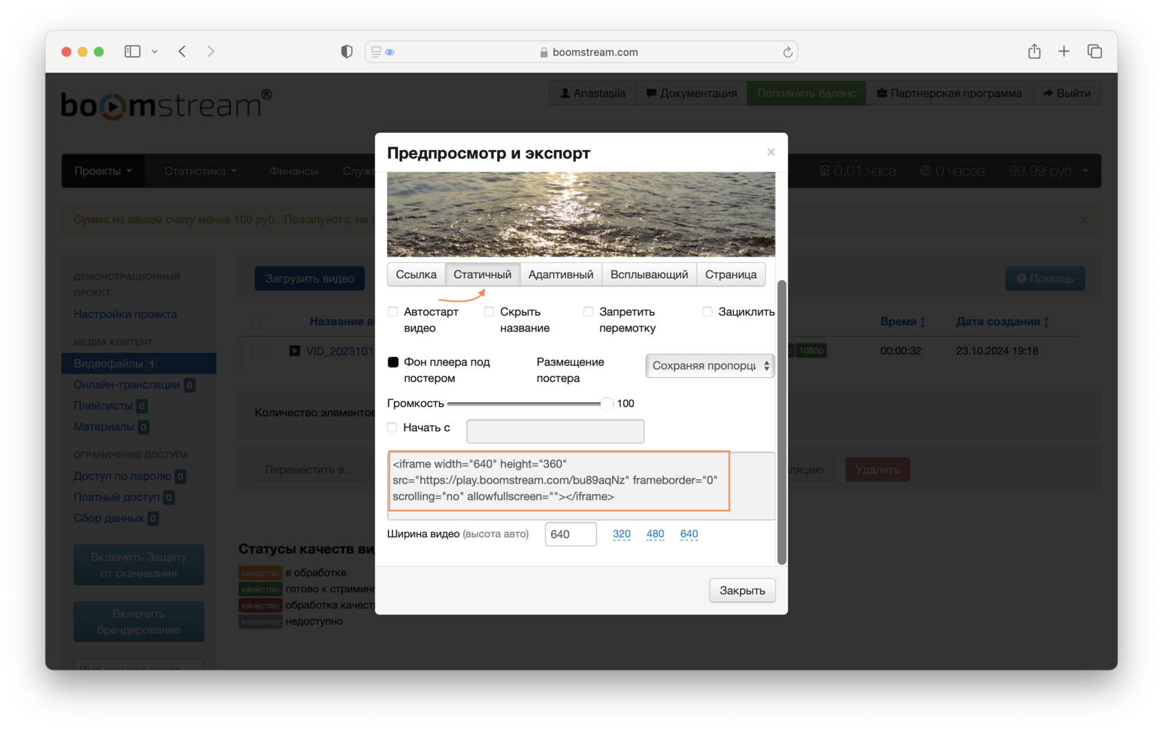Click the Закрыть button

[742, 590]
